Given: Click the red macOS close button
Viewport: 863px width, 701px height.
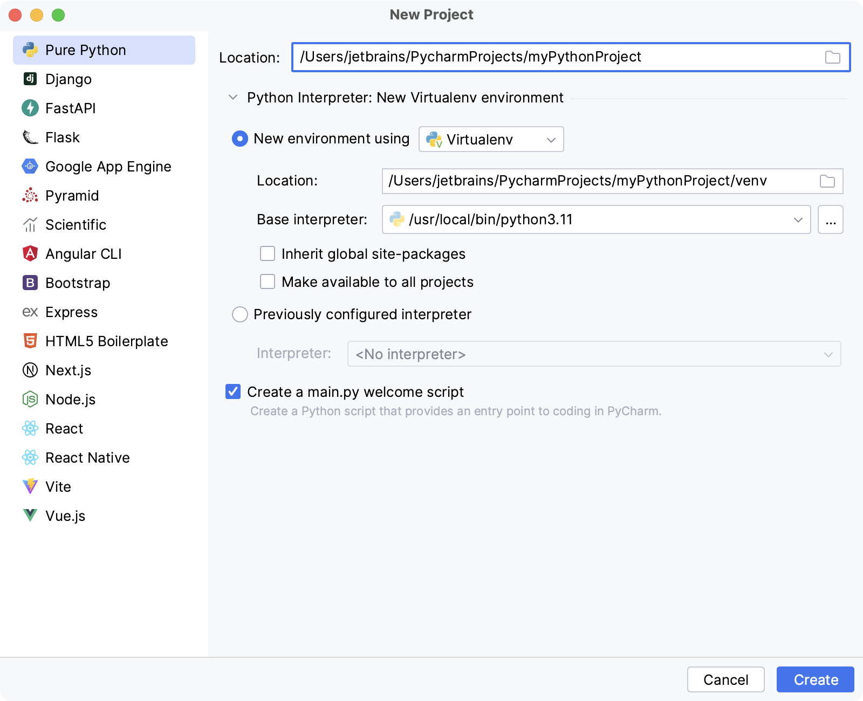Looking at the screenshot, I should click(15, 15).
